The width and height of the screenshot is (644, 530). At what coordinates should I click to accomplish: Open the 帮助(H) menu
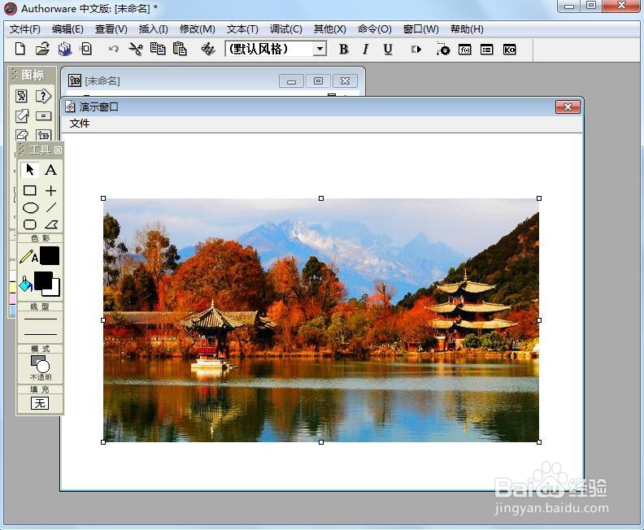click(467, 29)
